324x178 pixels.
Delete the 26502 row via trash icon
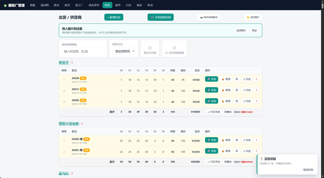[256, 101]
